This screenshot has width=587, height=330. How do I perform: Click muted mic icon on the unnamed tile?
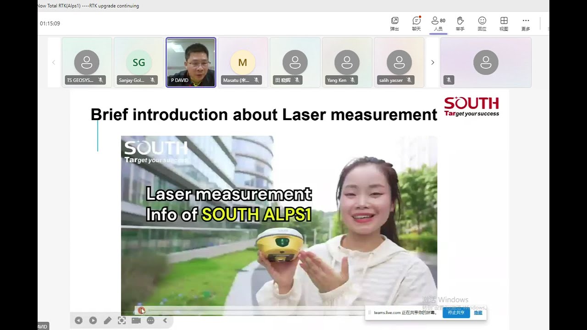pyautogui.click(x=449, y=80)
